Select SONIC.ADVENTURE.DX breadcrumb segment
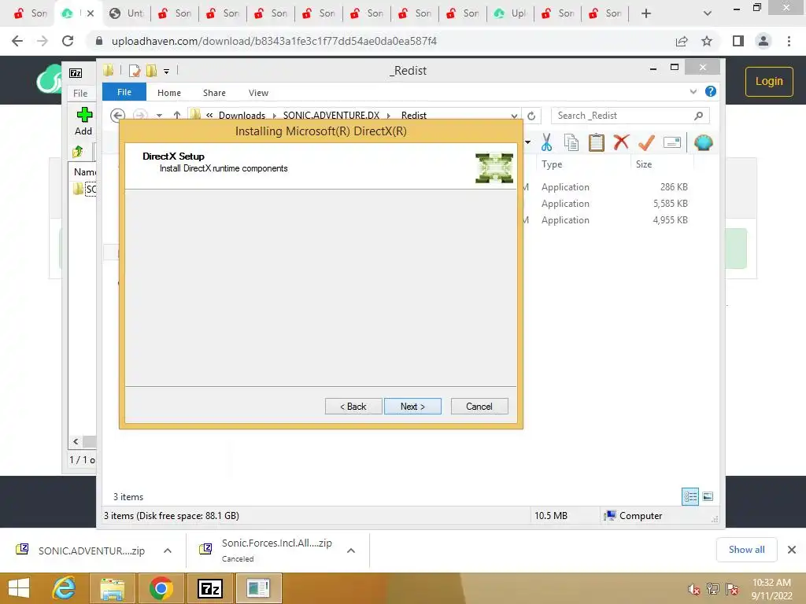The width and height of the screenshot is (806, 604). coord(331,116)
